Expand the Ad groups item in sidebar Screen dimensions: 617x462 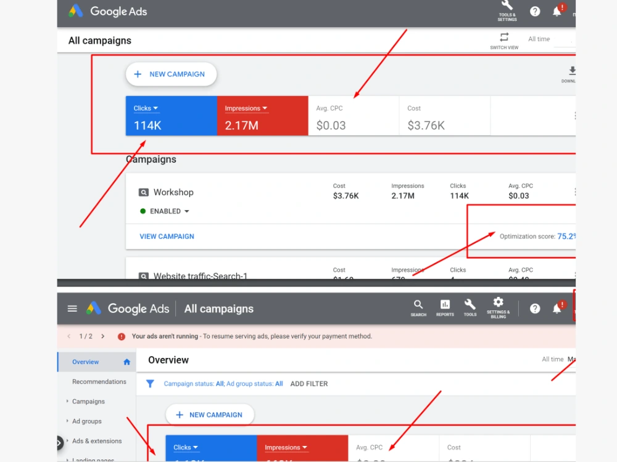click(x=67, y=421)
